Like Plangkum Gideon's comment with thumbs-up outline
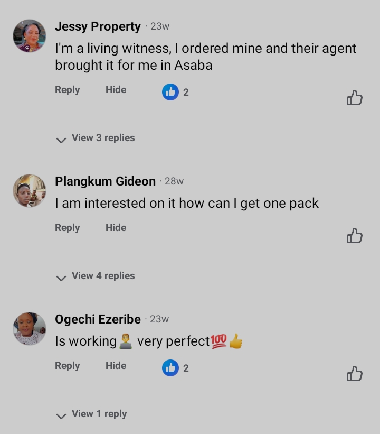Viewport: 380px width, 434px height. (354, 236)
